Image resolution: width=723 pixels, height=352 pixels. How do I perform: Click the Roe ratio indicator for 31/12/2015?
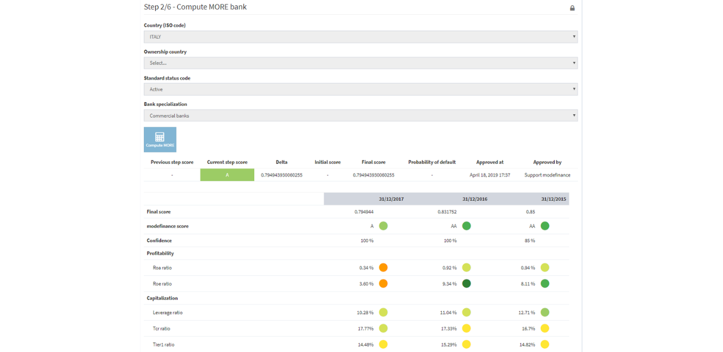coord(545,283)
